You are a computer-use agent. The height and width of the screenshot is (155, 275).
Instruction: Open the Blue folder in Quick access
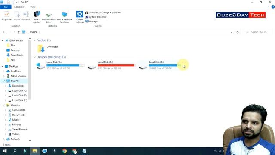tap(13, 45)
